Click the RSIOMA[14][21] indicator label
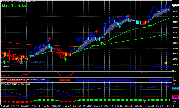This screenshot has height=108, width=179. [7, 84]
